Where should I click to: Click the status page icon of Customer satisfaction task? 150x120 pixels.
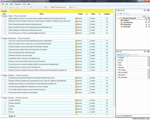89,100
